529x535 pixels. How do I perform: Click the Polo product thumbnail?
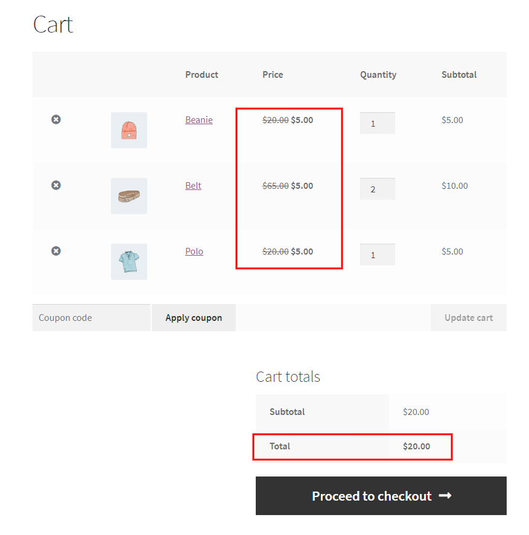[x=128, y=262]
